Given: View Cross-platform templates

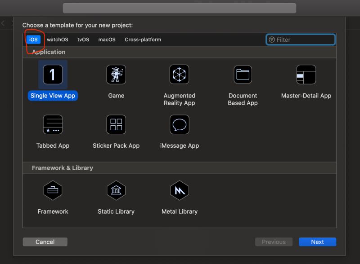Looking at the screenshot, I should point(142,40).
